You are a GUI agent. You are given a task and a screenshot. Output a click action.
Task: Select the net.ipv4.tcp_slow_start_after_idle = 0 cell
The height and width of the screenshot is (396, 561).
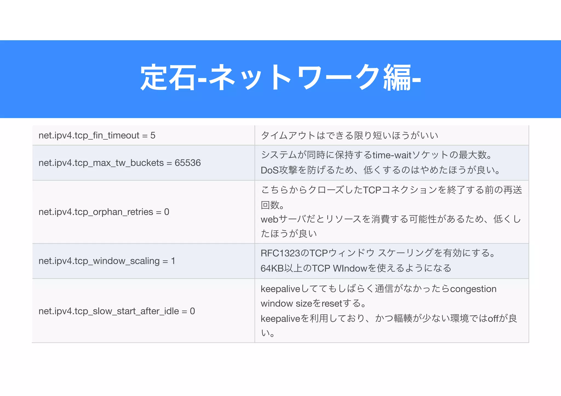tap(117, 311)
